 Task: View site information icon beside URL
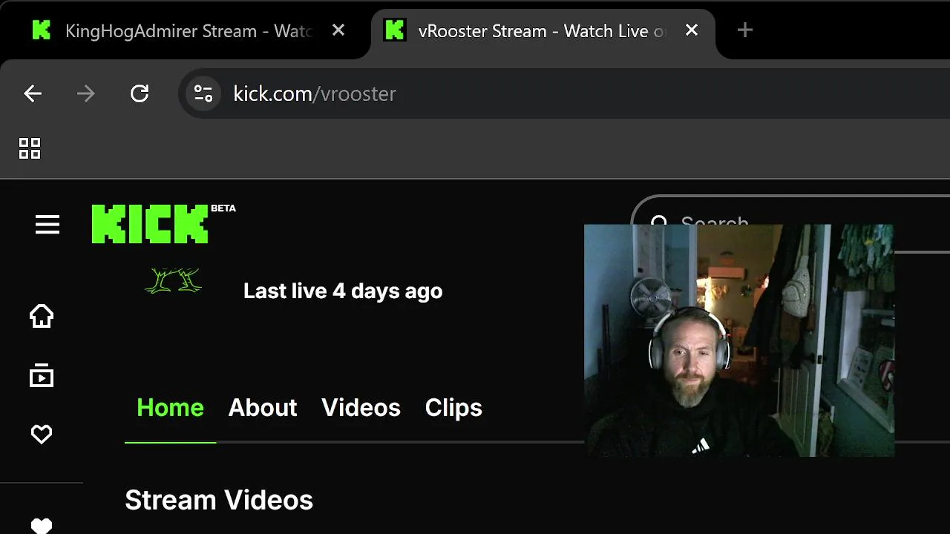click(x=203, y=93)
